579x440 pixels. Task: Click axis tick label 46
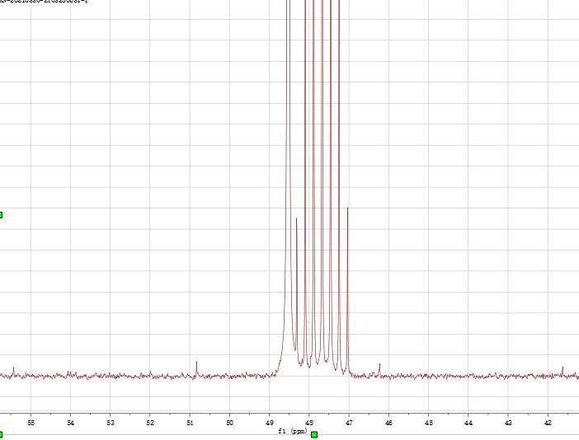(x=388, y=423)
